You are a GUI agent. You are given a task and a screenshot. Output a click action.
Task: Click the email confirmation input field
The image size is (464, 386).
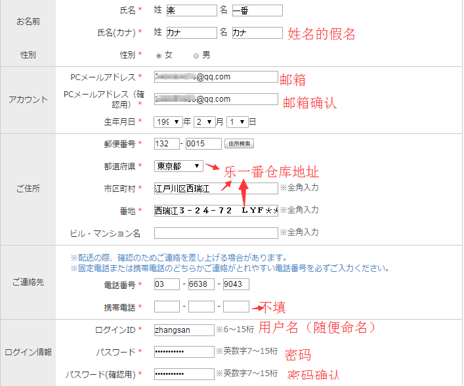[216, 99]
